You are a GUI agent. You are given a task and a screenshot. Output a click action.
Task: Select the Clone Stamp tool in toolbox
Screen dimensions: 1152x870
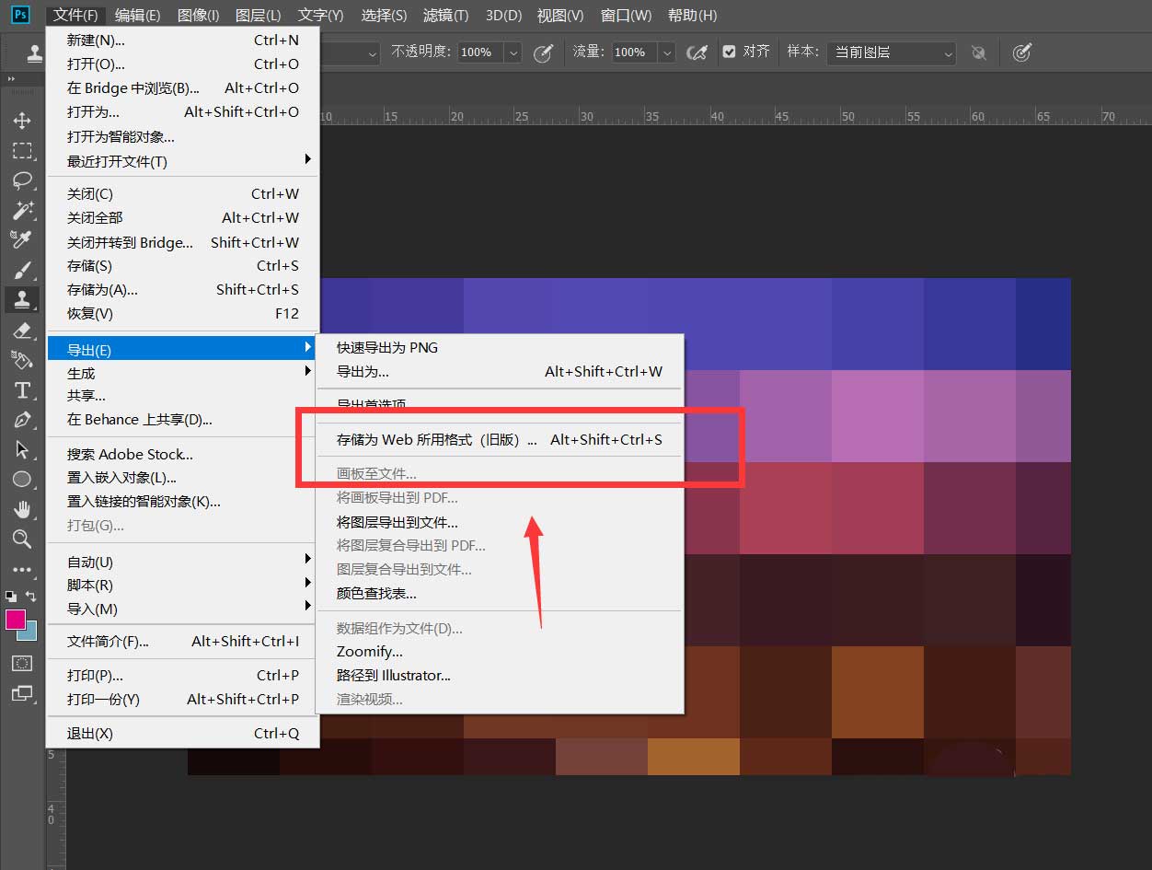point(22,298)
